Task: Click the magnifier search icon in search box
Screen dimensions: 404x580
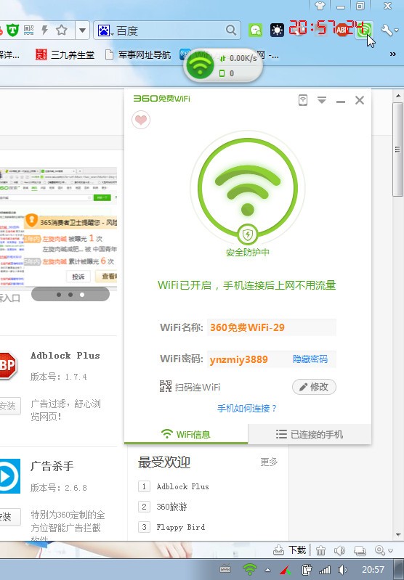Action: pyautogui.click(x=231, y=30)
